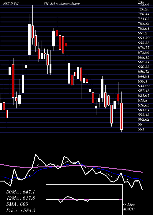Viewport: 153px width, 215px height.
Task: Select the 691.39 price axis label
Action: coord(144,38)
